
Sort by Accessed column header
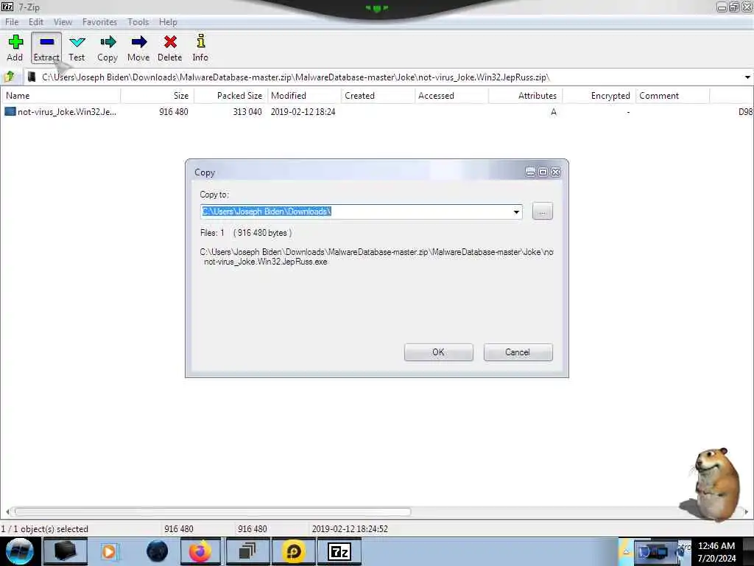click(451, 96)
